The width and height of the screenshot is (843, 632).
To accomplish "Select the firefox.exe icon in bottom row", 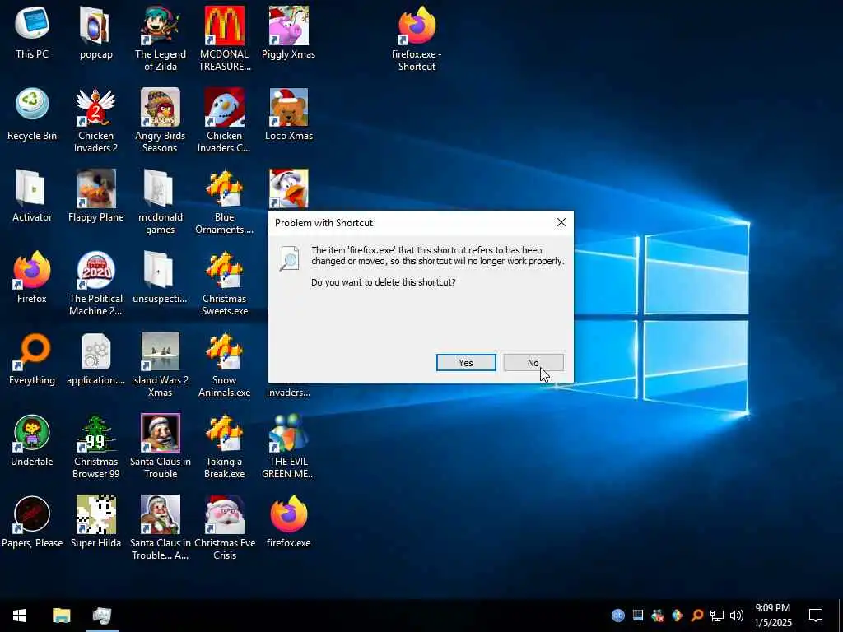I will click(289, 522).
